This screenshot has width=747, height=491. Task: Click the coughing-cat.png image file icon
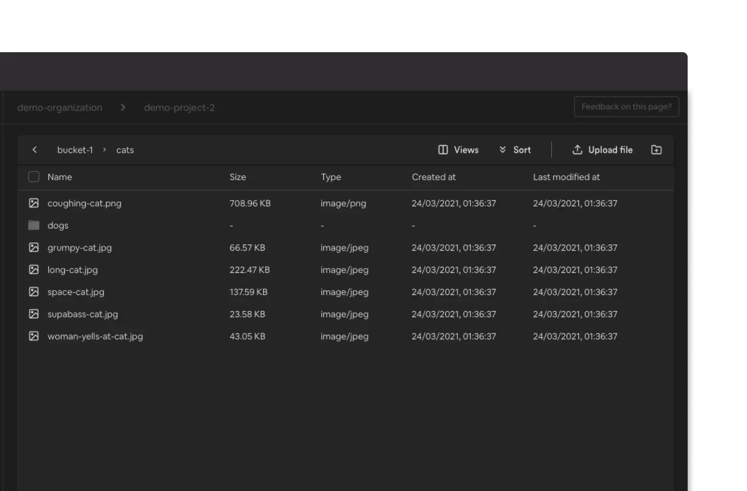click(x=34, y=203)
